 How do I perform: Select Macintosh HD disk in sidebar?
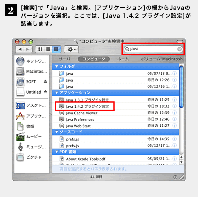pyautogui.click(x=32, y=71)
